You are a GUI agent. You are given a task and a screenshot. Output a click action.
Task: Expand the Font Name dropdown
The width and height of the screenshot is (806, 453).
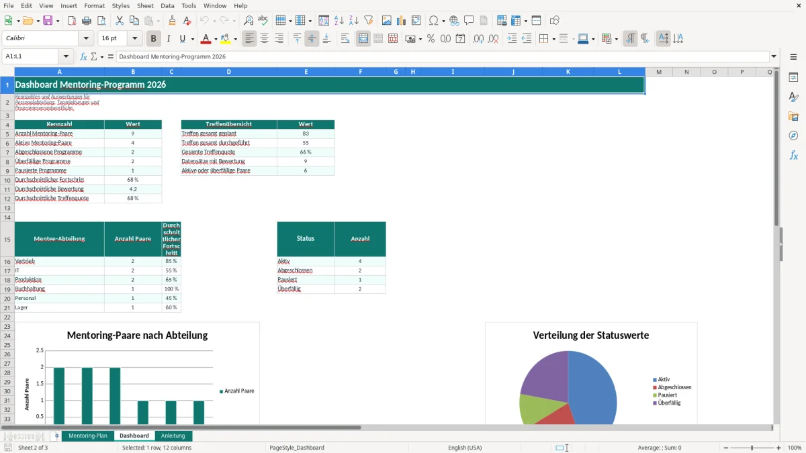tap(87, 39)
